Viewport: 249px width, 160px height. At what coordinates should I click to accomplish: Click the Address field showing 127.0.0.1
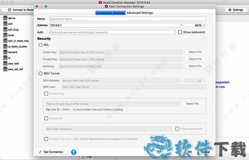click(115, 25)
